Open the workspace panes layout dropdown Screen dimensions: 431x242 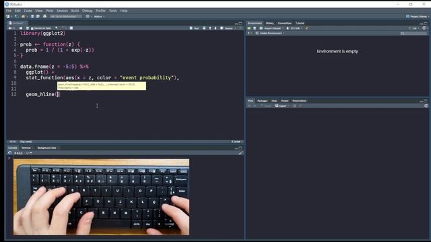88,16
